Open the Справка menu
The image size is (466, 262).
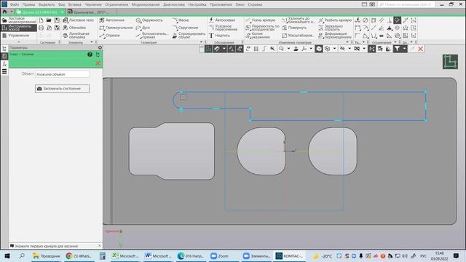pyautogui.click(x=255, y=4)
